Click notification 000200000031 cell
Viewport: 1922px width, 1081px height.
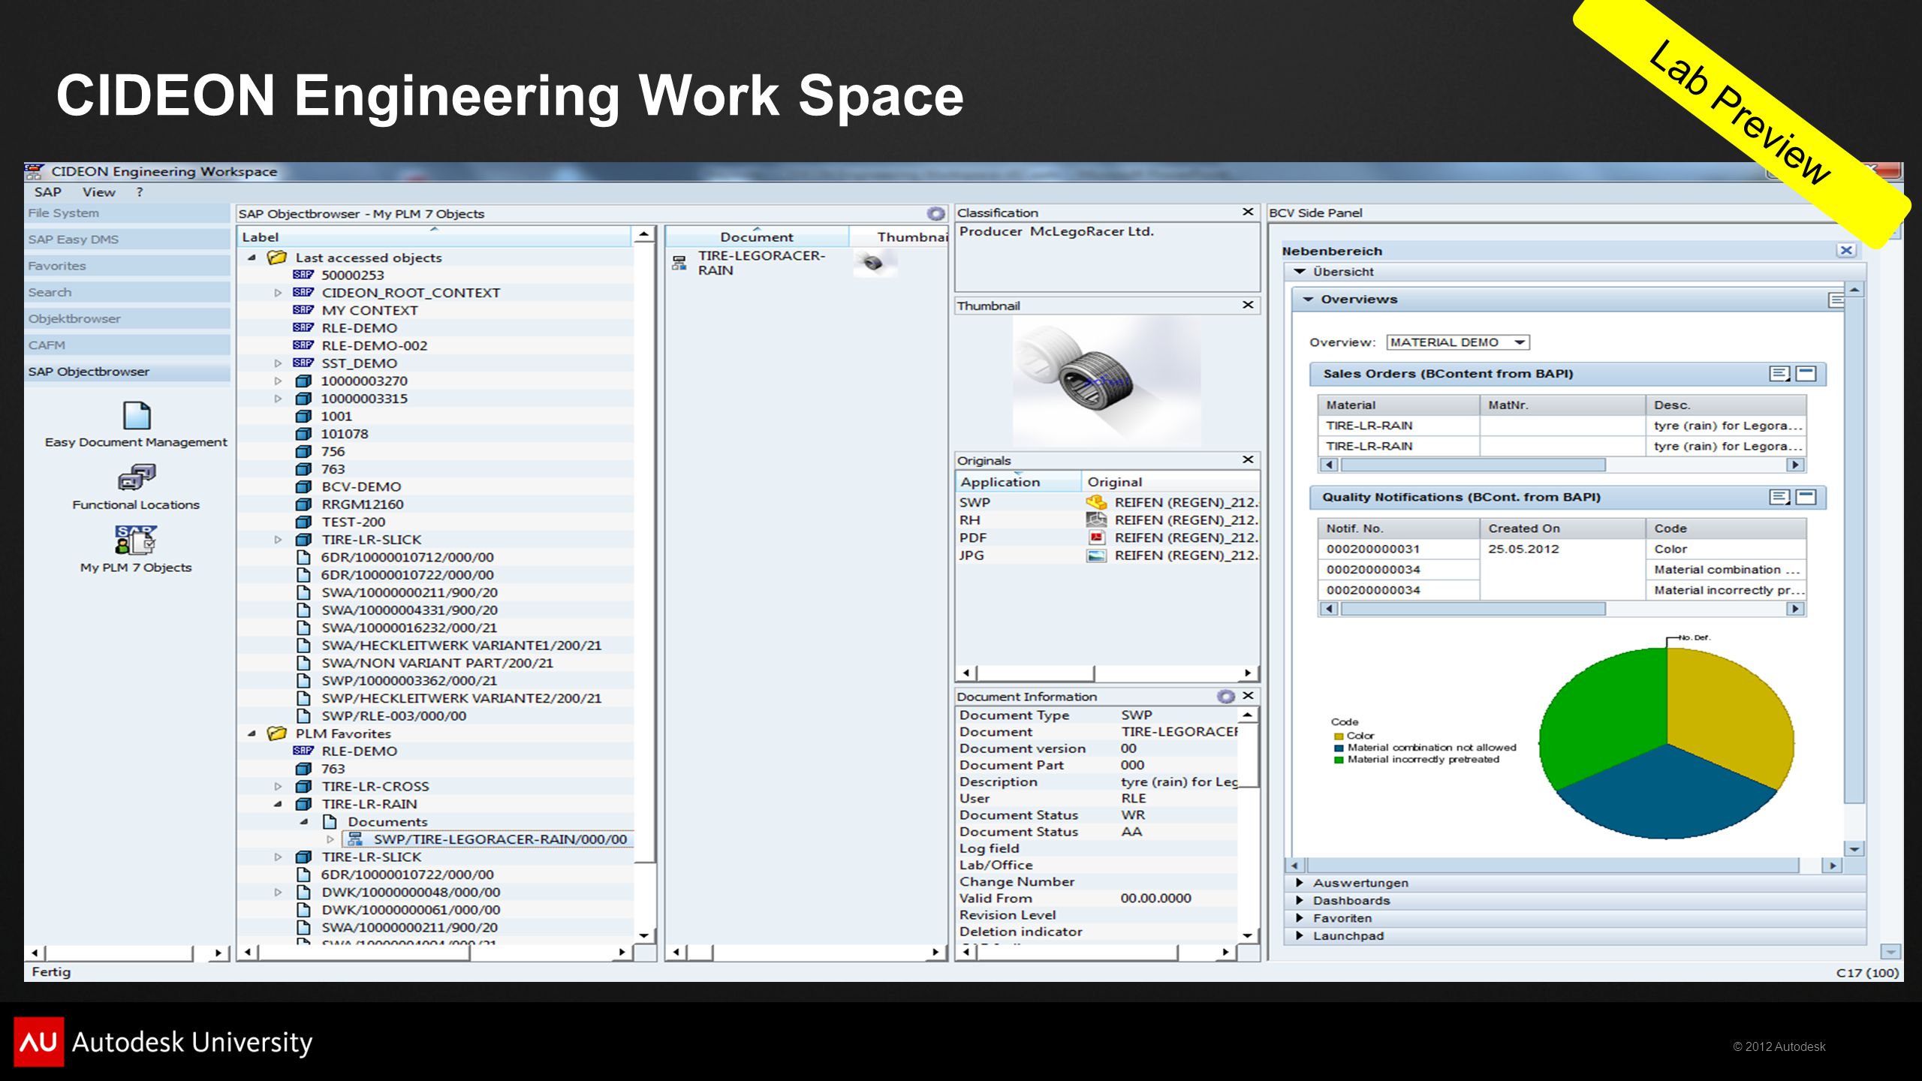(1398, 549)
